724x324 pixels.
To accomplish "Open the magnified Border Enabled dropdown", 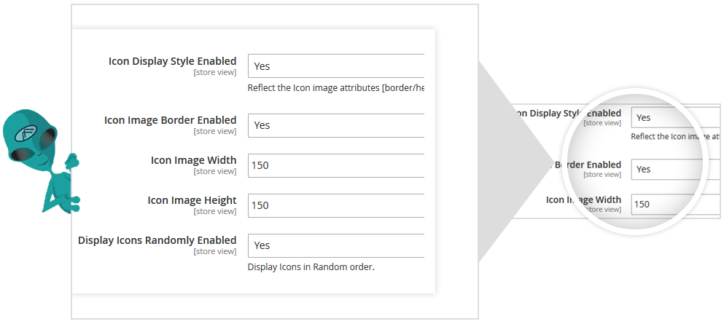I will 671,169.
